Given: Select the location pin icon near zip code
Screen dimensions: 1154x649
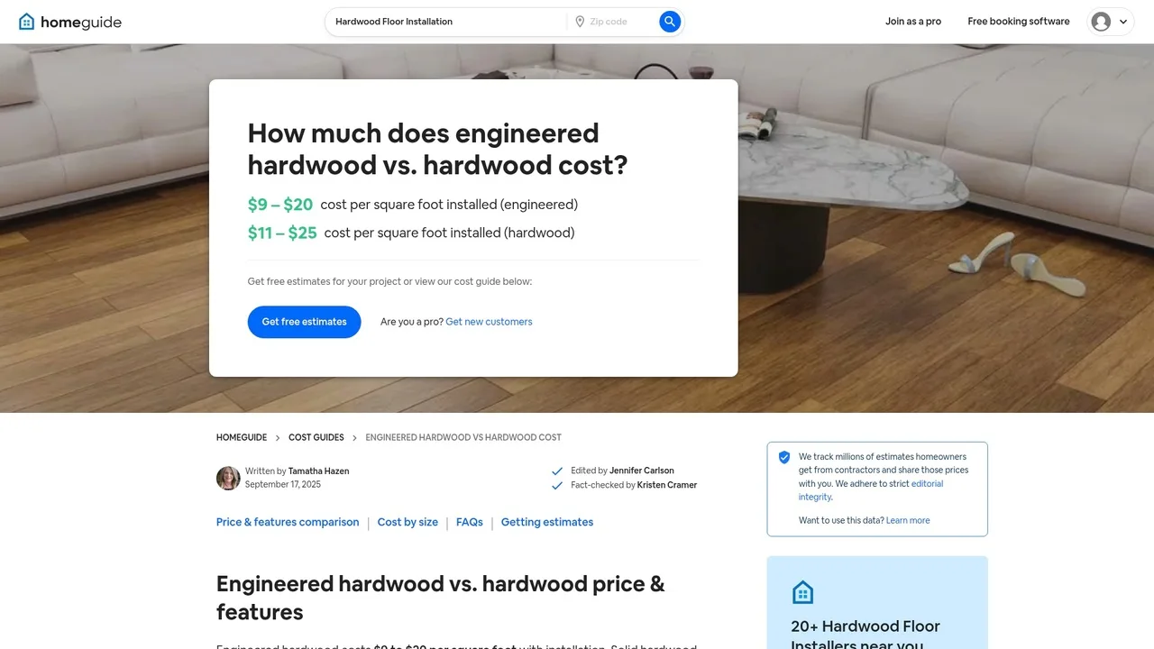Looking at the screenshot, I should pyautogui.click(x=580, y=21).
